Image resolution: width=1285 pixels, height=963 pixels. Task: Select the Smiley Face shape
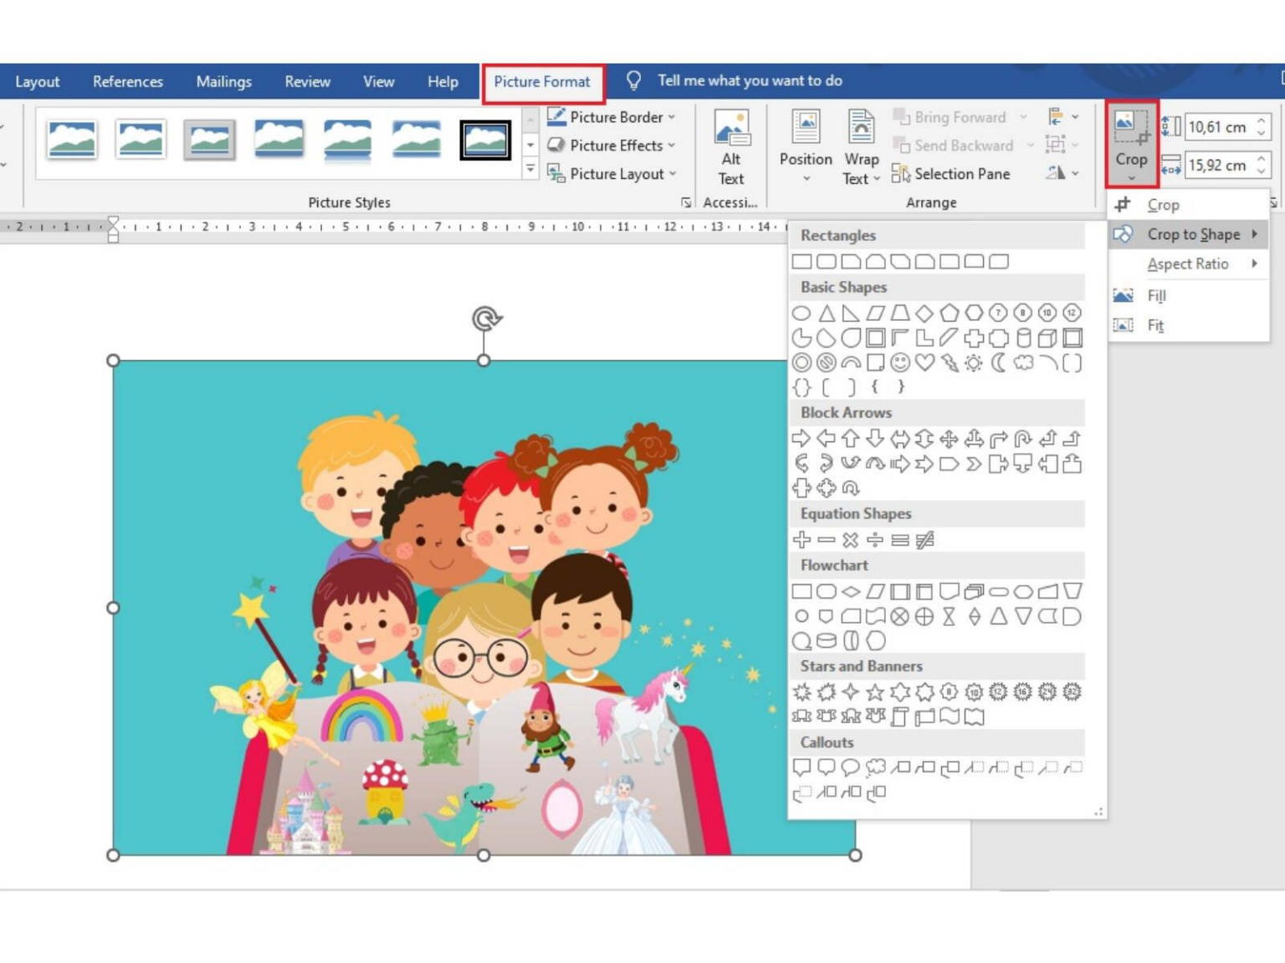pos(900,363)
